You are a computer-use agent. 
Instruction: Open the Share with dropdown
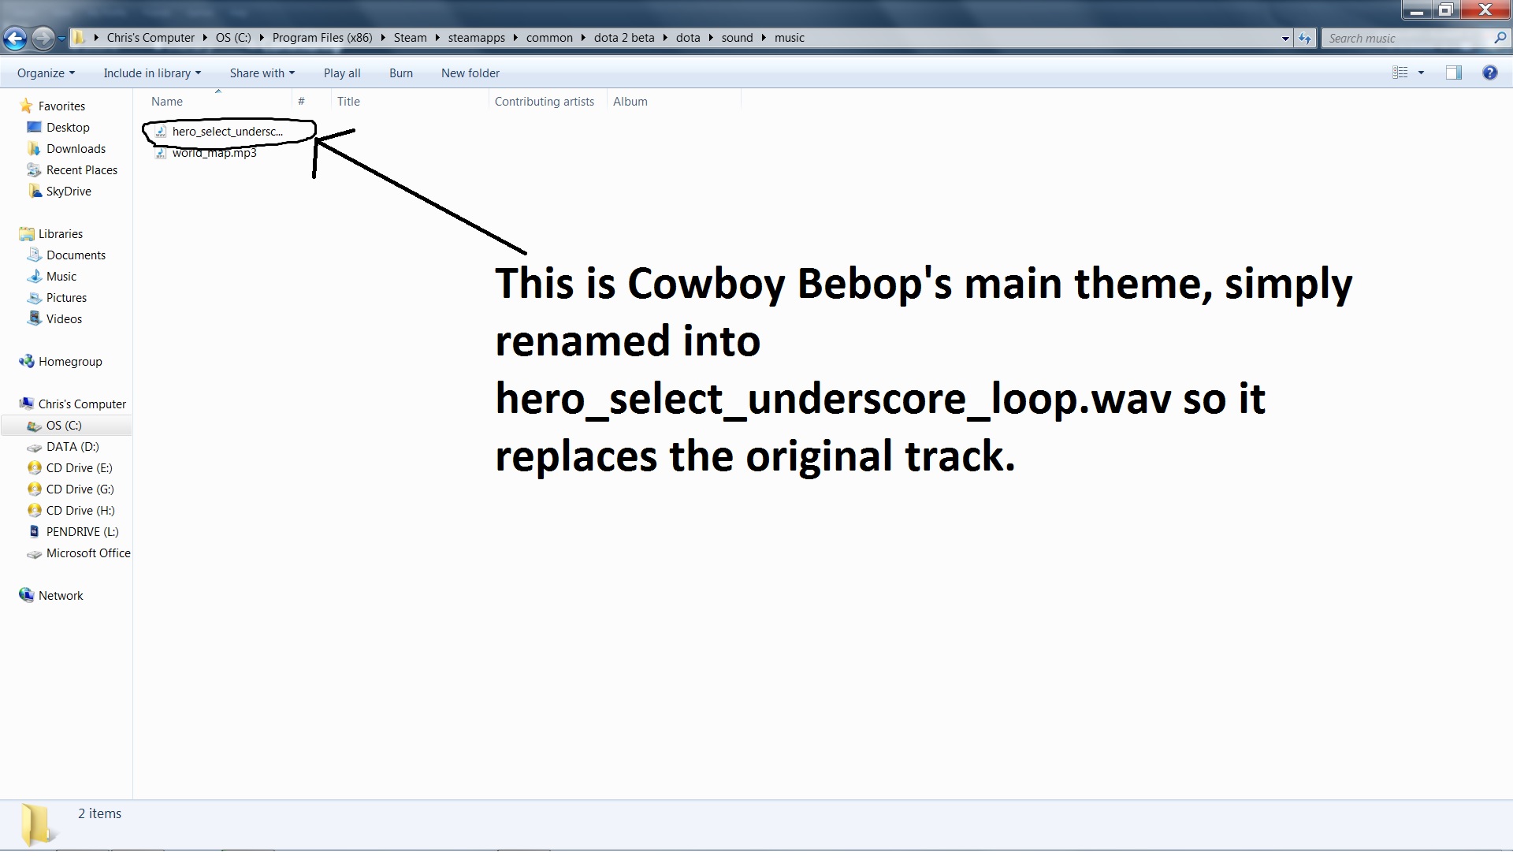[x=262, y=73]
